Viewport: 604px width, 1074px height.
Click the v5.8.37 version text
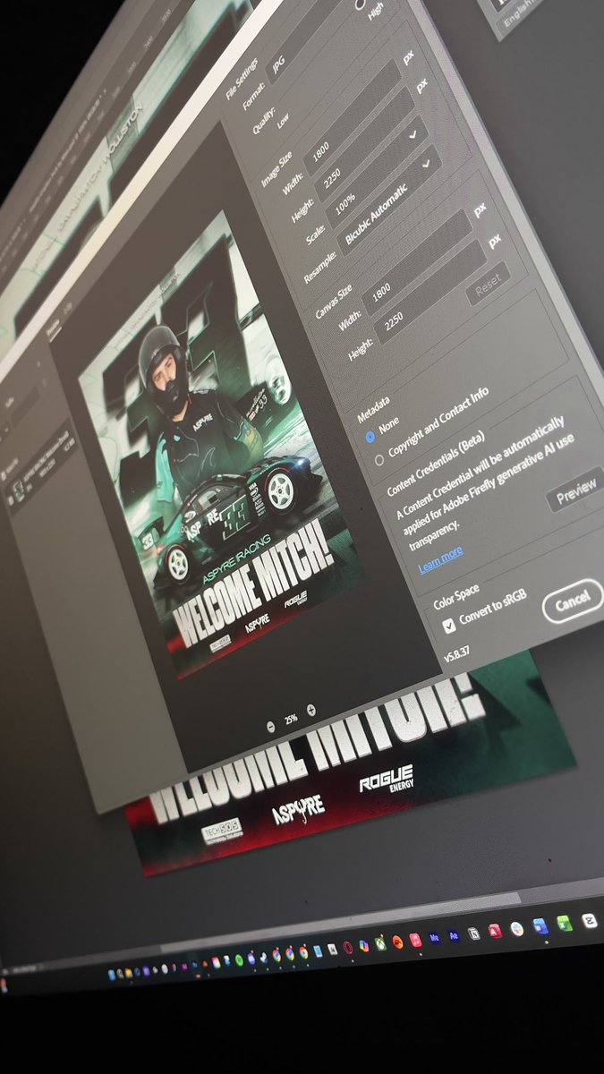point(457,655)
